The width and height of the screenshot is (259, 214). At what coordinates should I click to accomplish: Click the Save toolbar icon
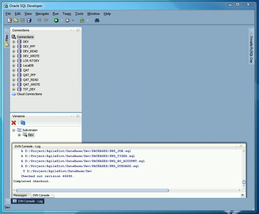[x=22, y=20]
